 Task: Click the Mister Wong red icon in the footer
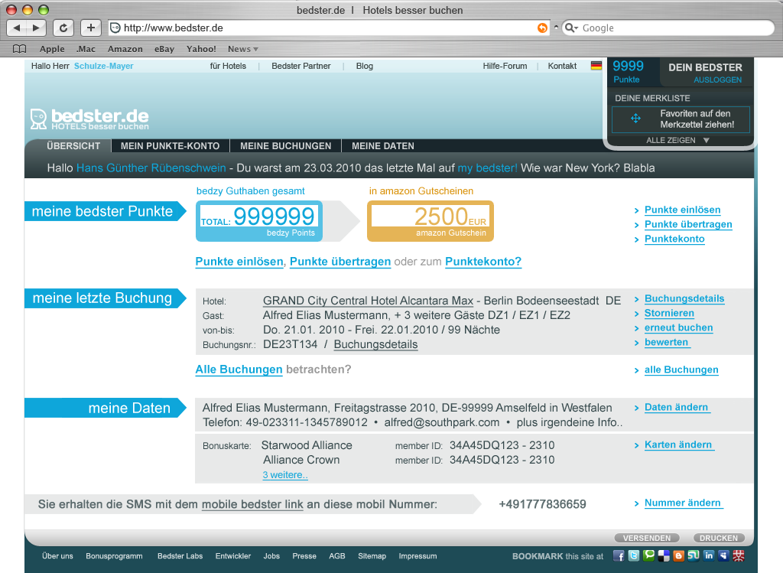point(739,556)
